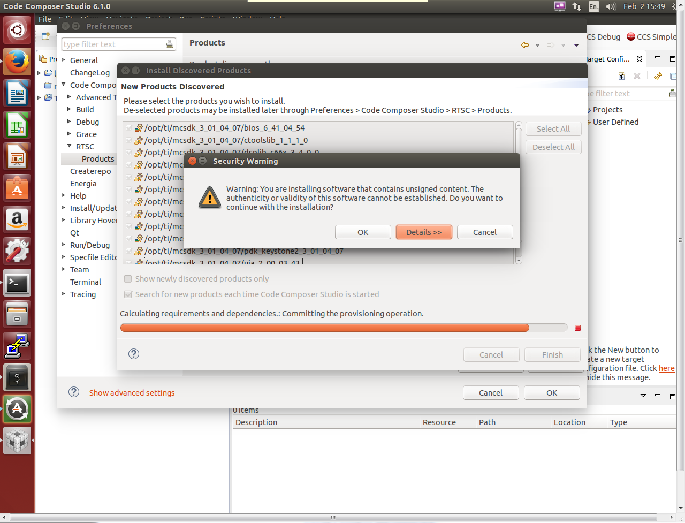The image size is (685, 523).
Task: Enable Show newly discovered products only
Action: point(128,279)
